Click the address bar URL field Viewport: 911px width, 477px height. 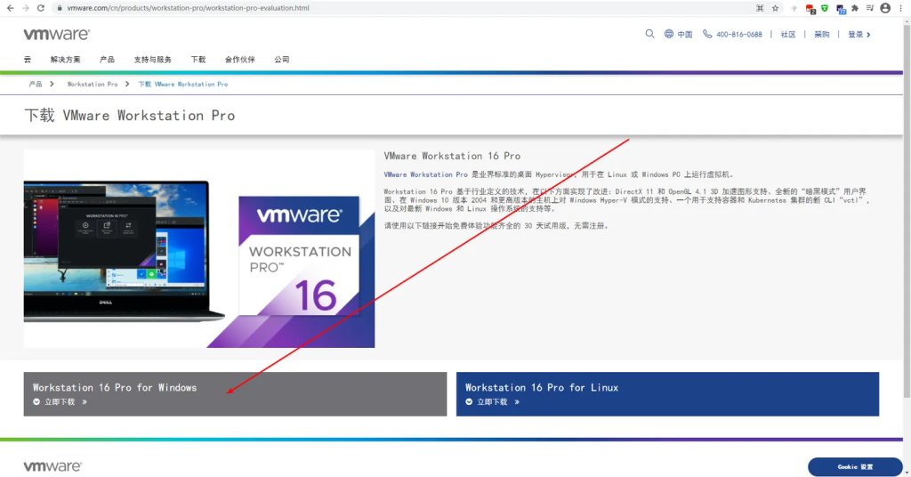coord(401,8)
